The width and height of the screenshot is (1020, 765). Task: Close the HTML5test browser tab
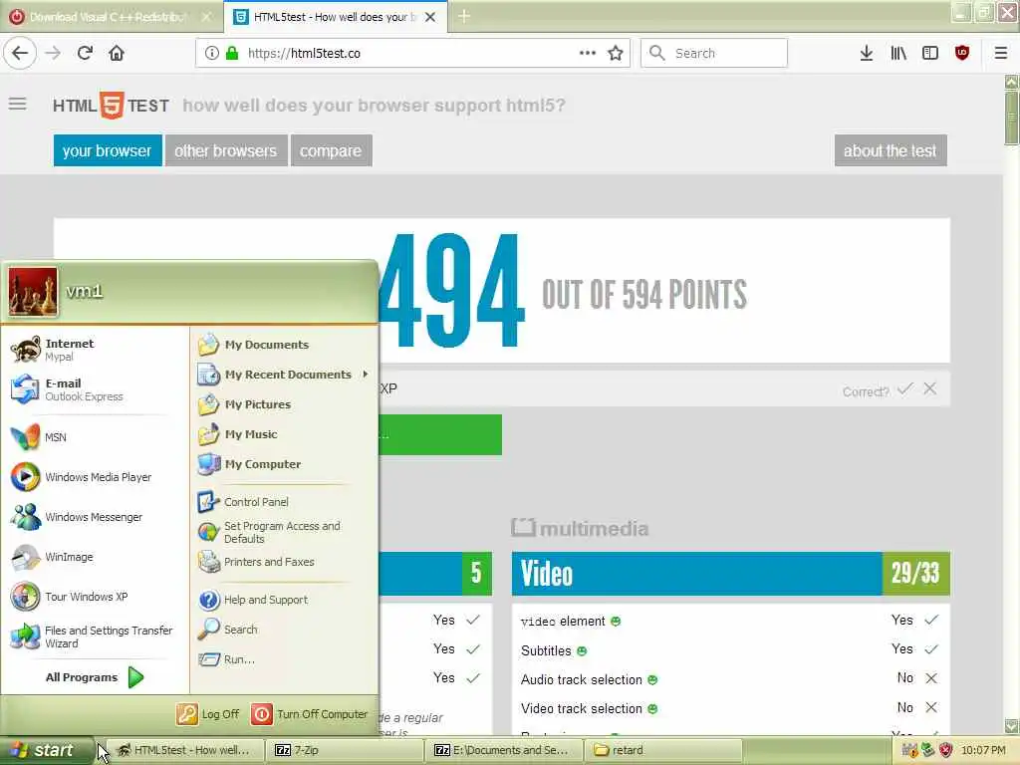[430, 17]
